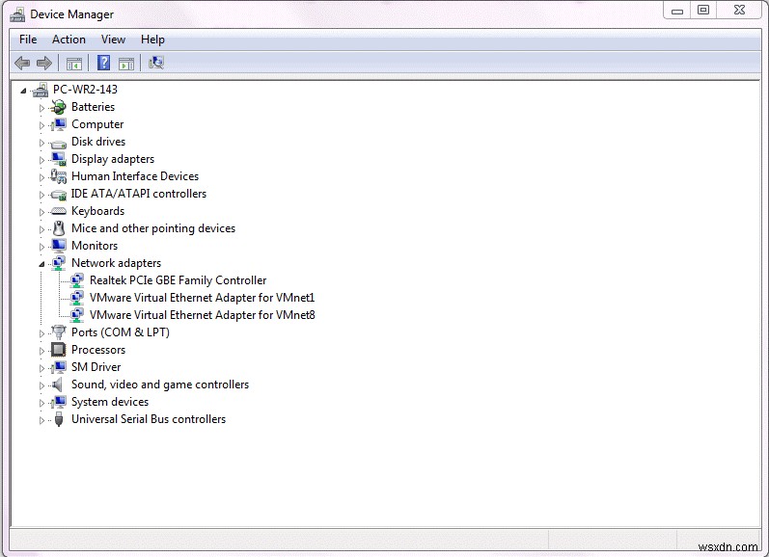Open the Action menu
The image size is (769, 557).
(69, 40)
